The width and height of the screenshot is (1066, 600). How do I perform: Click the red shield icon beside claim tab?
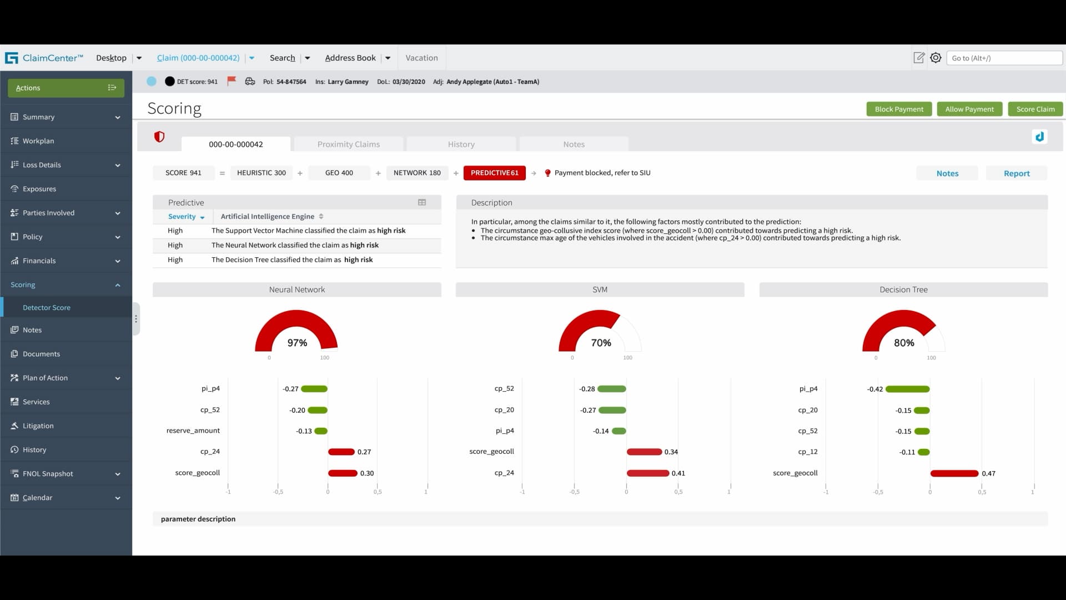[159, 137]
